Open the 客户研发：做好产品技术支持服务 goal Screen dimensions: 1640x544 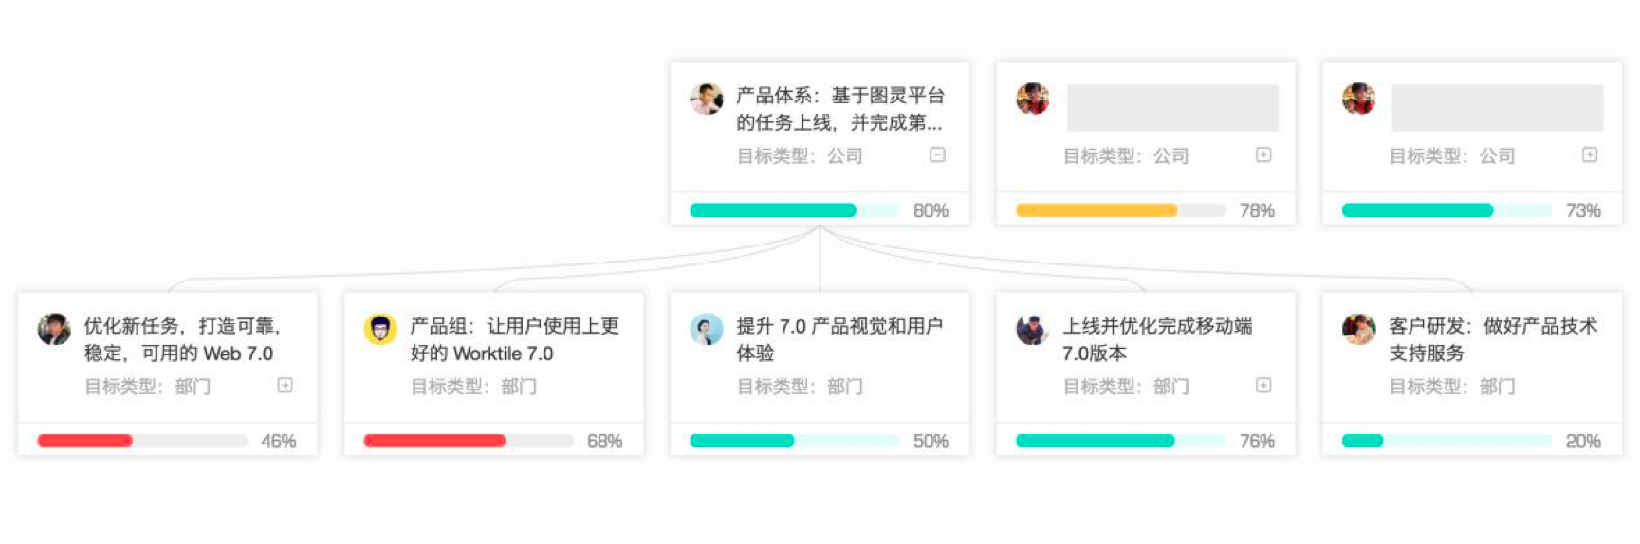coord(1493,339)
